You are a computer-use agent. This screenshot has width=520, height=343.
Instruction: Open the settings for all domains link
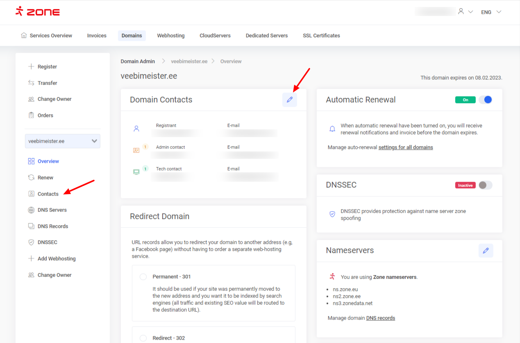[x=405, y=147]
